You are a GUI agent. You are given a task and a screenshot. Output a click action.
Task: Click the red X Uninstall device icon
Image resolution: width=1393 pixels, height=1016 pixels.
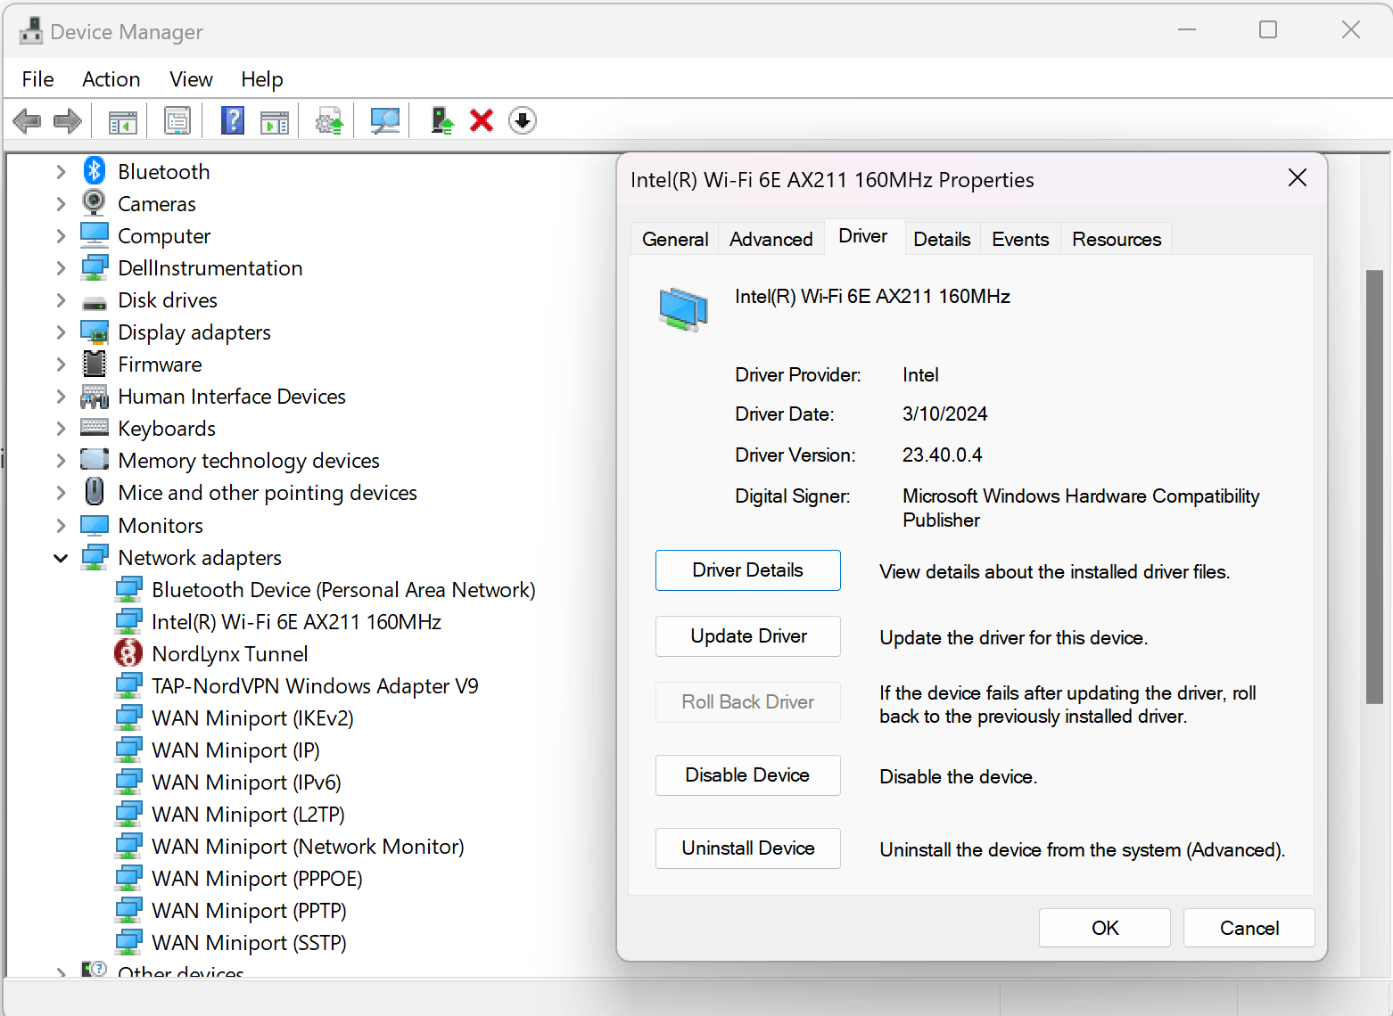click(x=482, y=120)
